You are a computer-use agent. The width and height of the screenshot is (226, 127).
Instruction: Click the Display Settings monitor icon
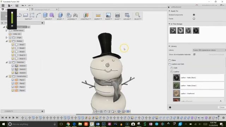tap(119, 111)
